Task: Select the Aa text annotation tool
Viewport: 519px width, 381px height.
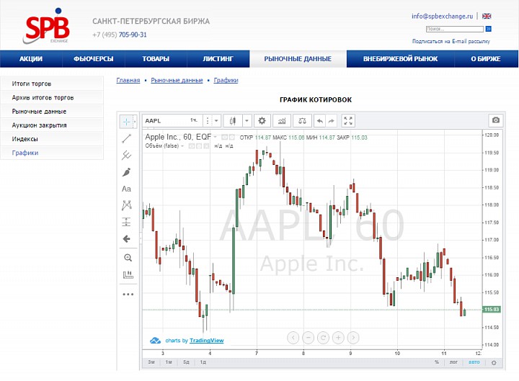Action: tap(126, 189)
